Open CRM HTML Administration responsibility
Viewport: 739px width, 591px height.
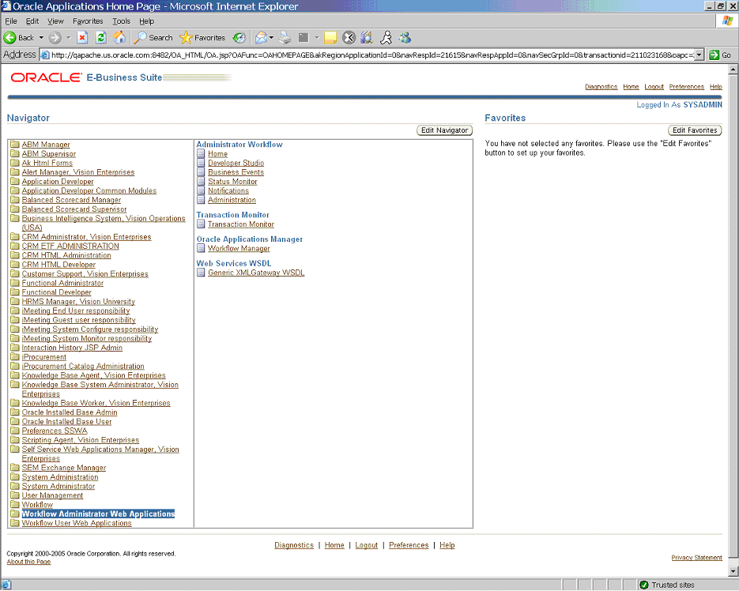click(66, 255)
